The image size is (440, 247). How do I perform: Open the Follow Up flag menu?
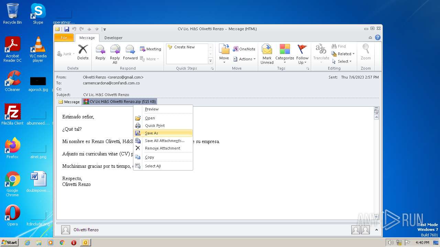click(302, 54)
